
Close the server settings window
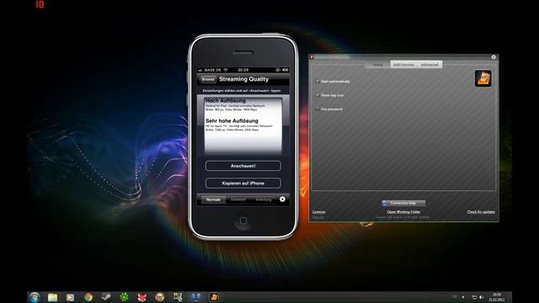494,57
